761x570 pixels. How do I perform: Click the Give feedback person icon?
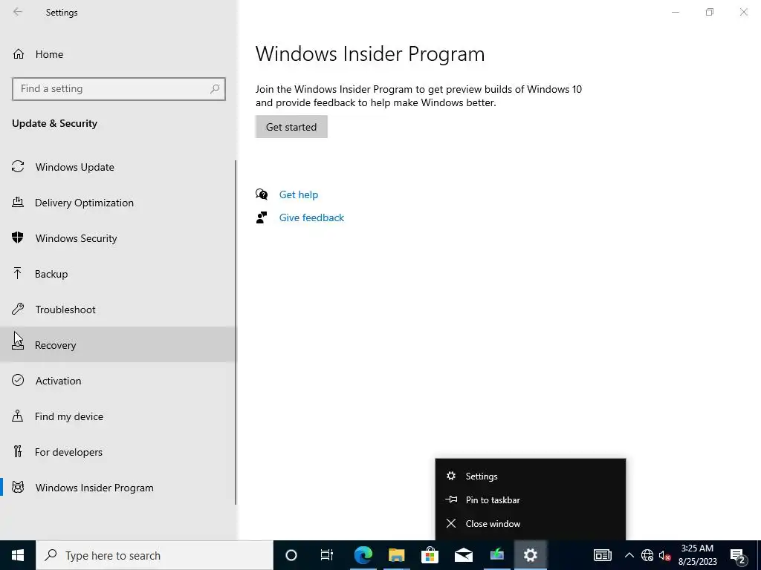[x=262, y=217]
